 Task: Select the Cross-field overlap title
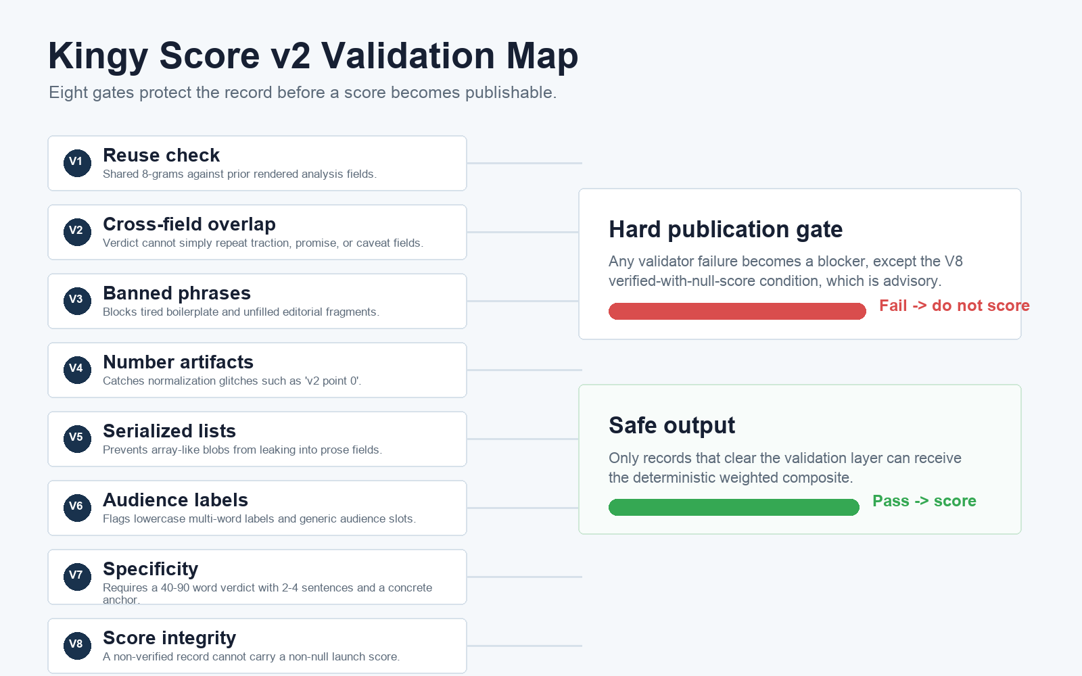(x=189, y=224)
